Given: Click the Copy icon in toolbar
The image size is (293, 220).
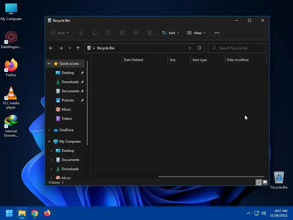Looking at the screenshot, I should [x=95, y=33].
